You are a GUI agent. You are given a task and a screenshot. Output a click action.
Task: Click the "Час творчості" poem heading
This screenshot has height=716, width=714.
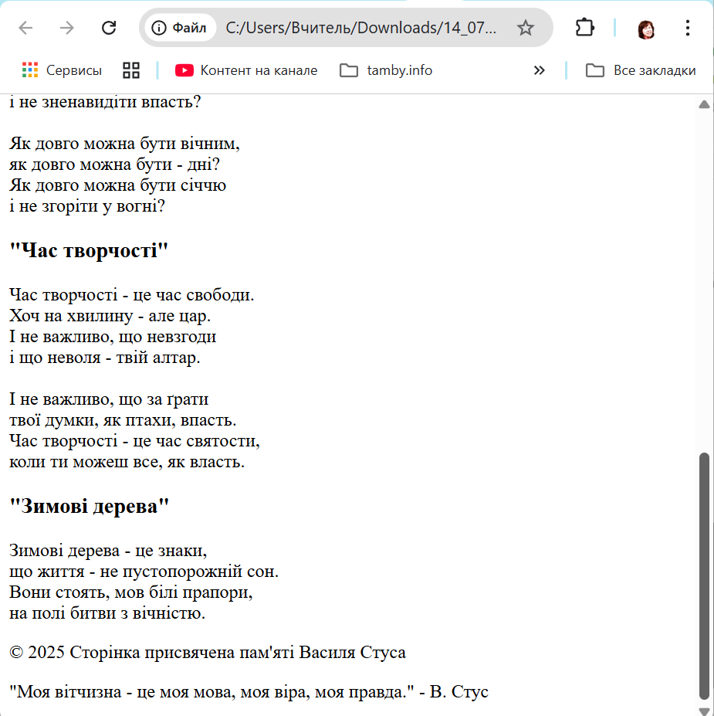(x=89, y=250)
